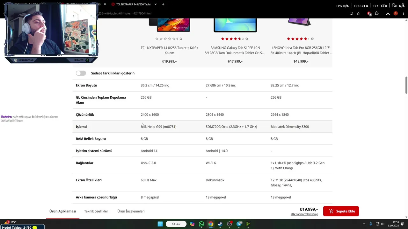Click the '₺18.999,–' price under Lenovo
The image size is (408, 229).
pos(301,61)
